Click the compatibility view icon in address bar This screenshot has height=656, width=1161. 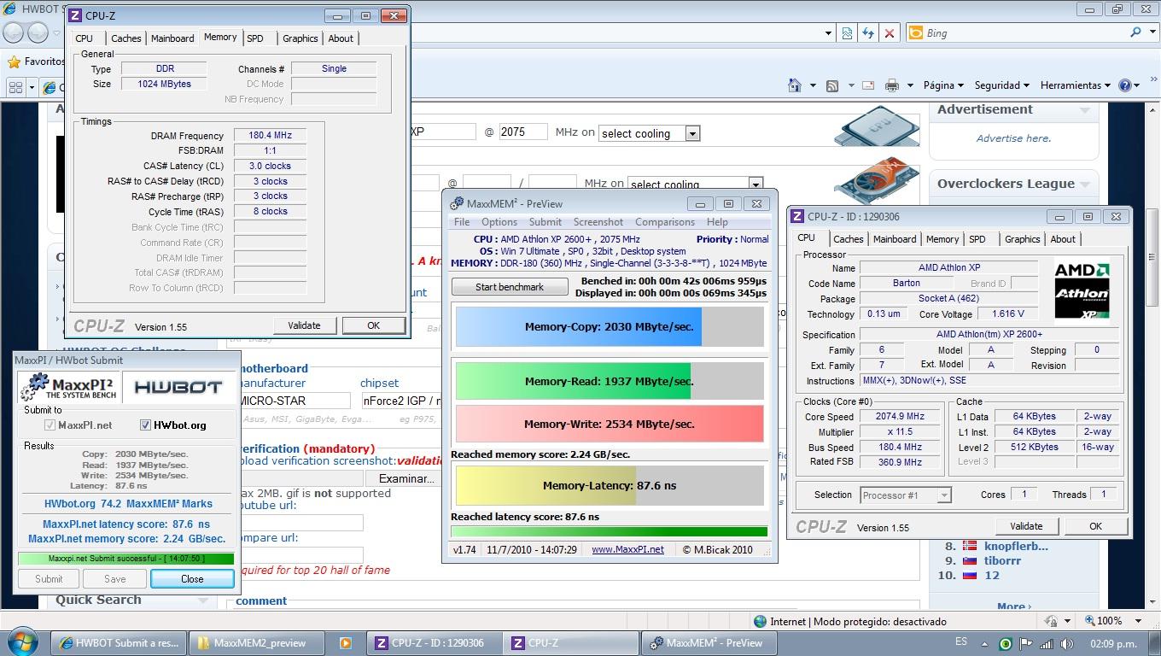pos(847,32)
